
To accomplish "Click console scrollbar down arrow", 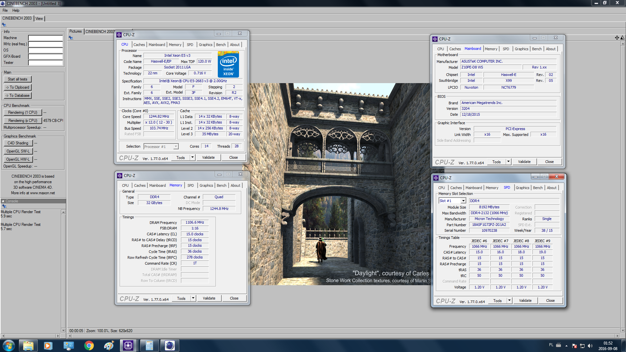I will (63, 330).
